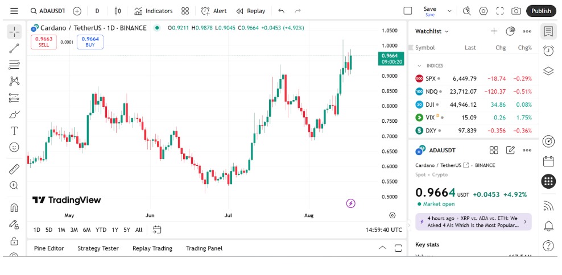562x275 pixels.
Task: Set the chart range to 3M
Action: pos(74,230)
